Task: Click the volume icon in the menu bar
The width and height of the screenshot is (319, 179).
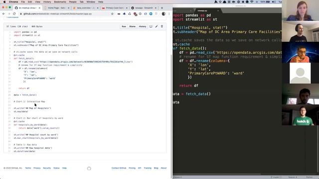Action: [x=274, y=2]
